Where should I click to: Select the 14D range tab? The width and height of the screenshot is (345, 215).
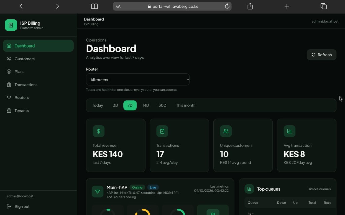146,105
